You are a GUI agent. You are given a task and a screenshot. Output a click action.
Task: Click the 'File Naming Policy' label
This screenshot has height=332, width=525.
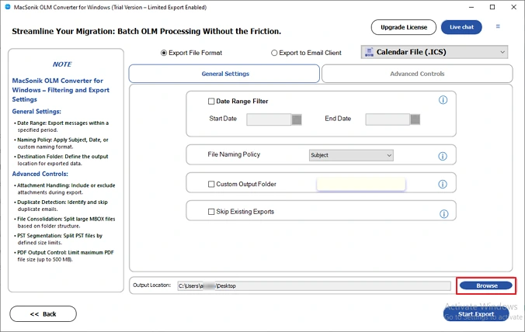click(234, 154)
